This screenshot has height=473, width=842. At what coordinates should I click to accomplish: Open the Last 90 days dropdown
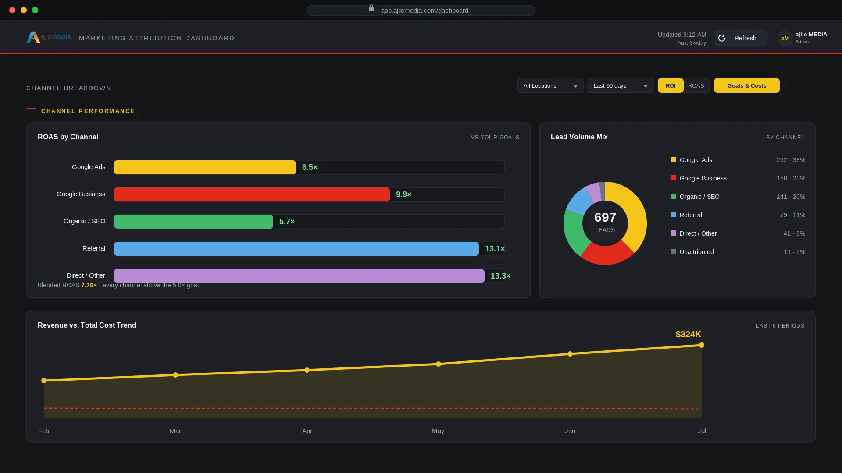coord(621,85)
